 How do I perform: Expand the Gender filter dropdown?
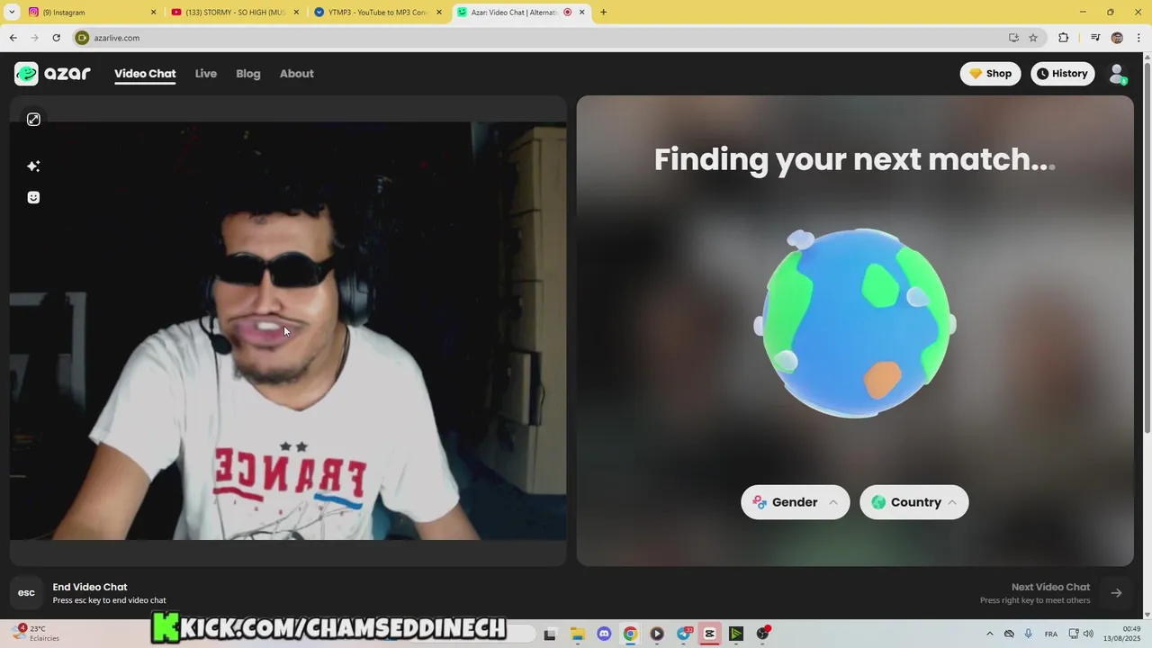pos(795,502)
